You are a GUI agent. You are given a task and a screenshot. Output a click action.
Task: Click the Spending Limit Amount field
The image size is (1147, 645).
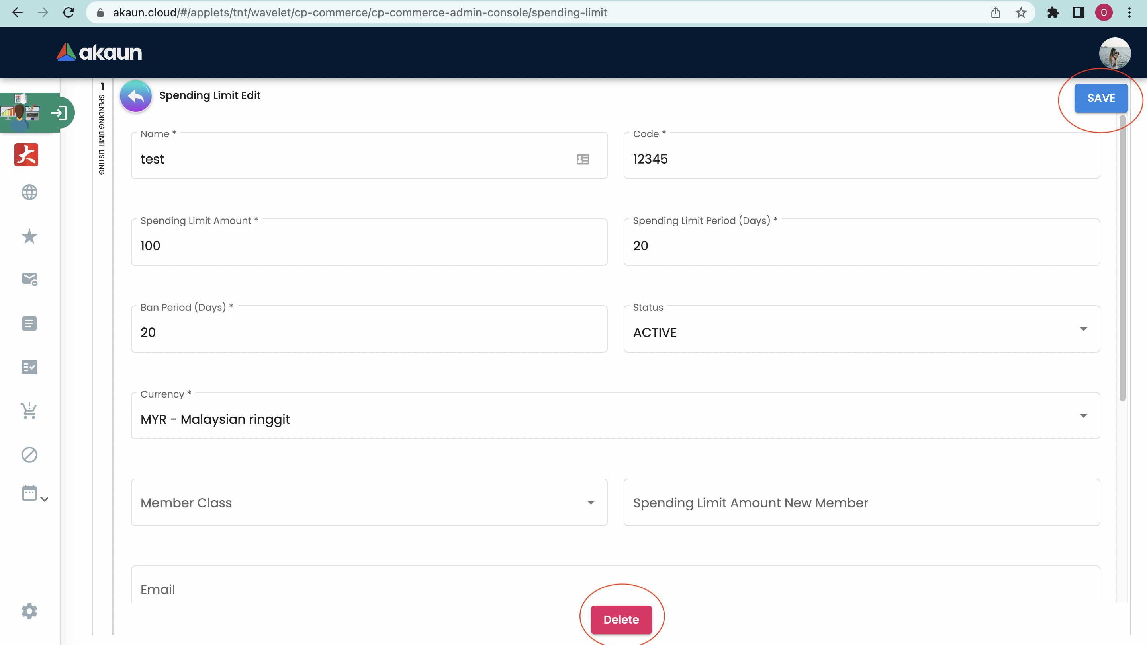(369, 246)
